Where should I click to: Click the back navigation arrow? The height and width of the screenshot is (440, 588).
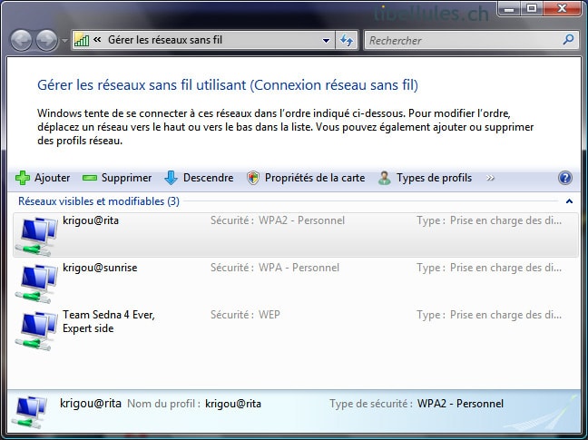click(x=21, y=40)
